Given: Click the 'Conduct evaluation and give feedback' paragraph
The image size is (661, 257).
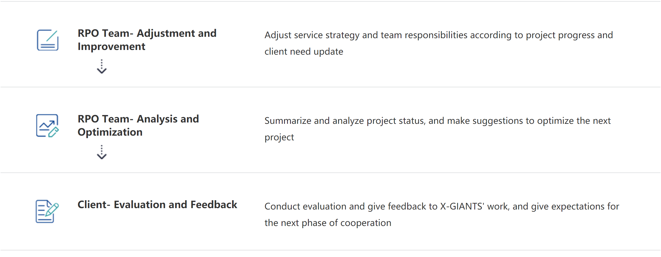Looking at the screenshot, I should [x=442, y=214].
